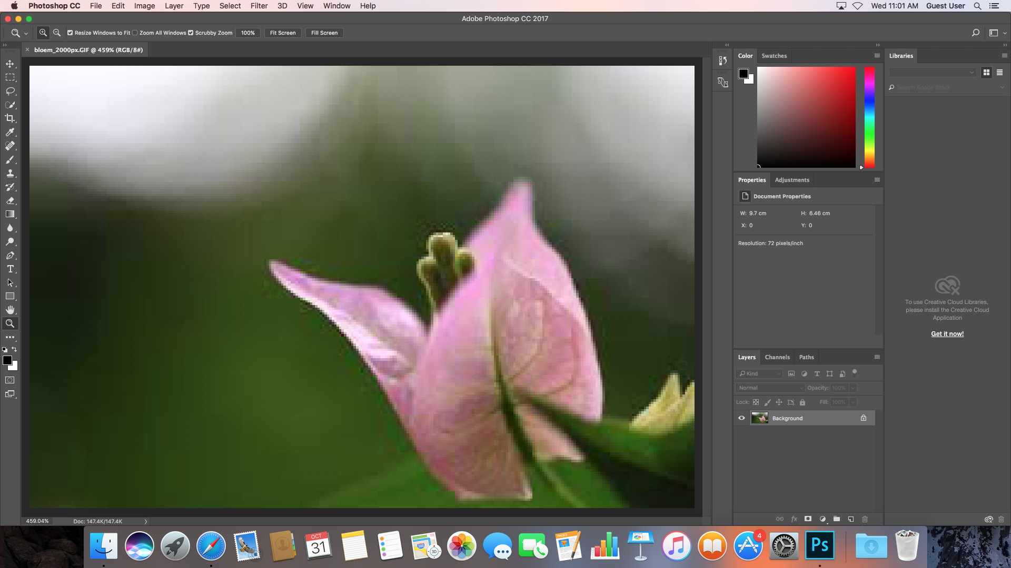Screen dimensions: 1011x568
Task: Hide the Background layer with eye icon
Action: pos(741,418)
